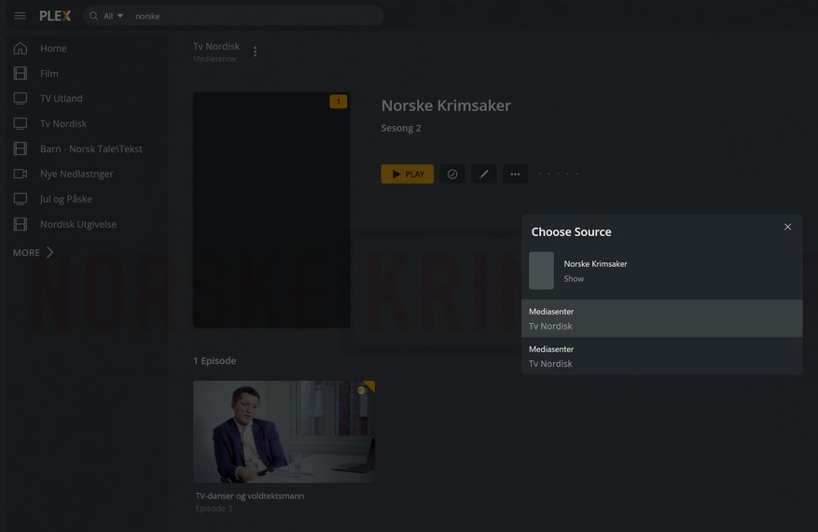Click the 1 Episode heading
This screenshot has height=532, width=818.
pyautogui.click(x=215, y=361)
